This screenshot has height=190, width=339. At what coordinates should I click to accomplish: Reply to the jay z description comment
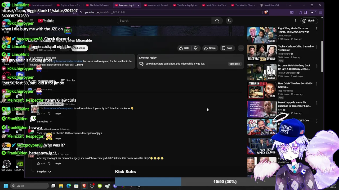58,139
